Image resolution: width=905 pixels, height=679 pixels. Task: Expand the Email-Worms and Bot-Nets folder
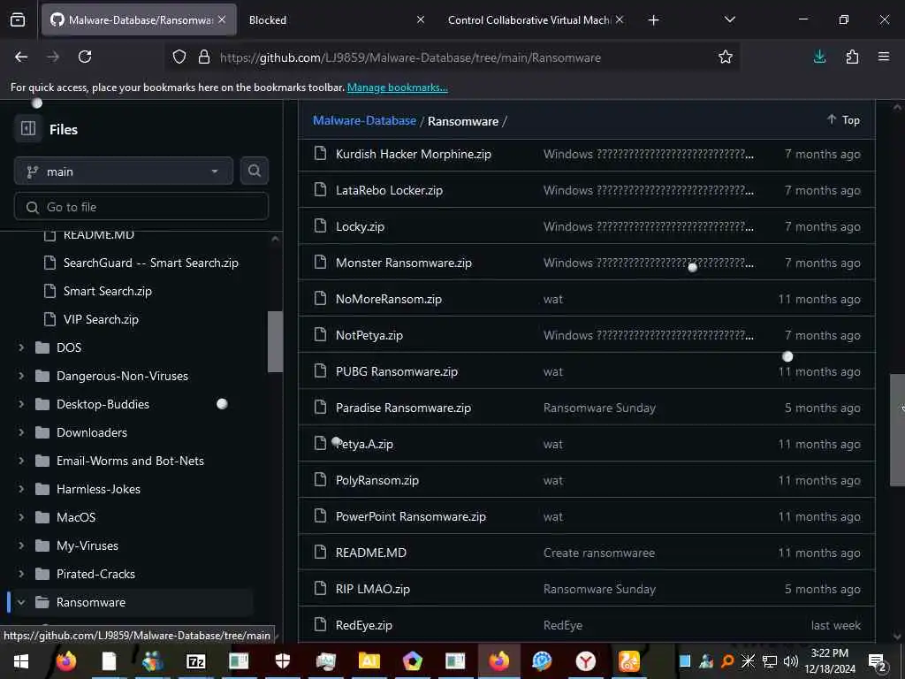pyautogui.click(x=21, y=461)
